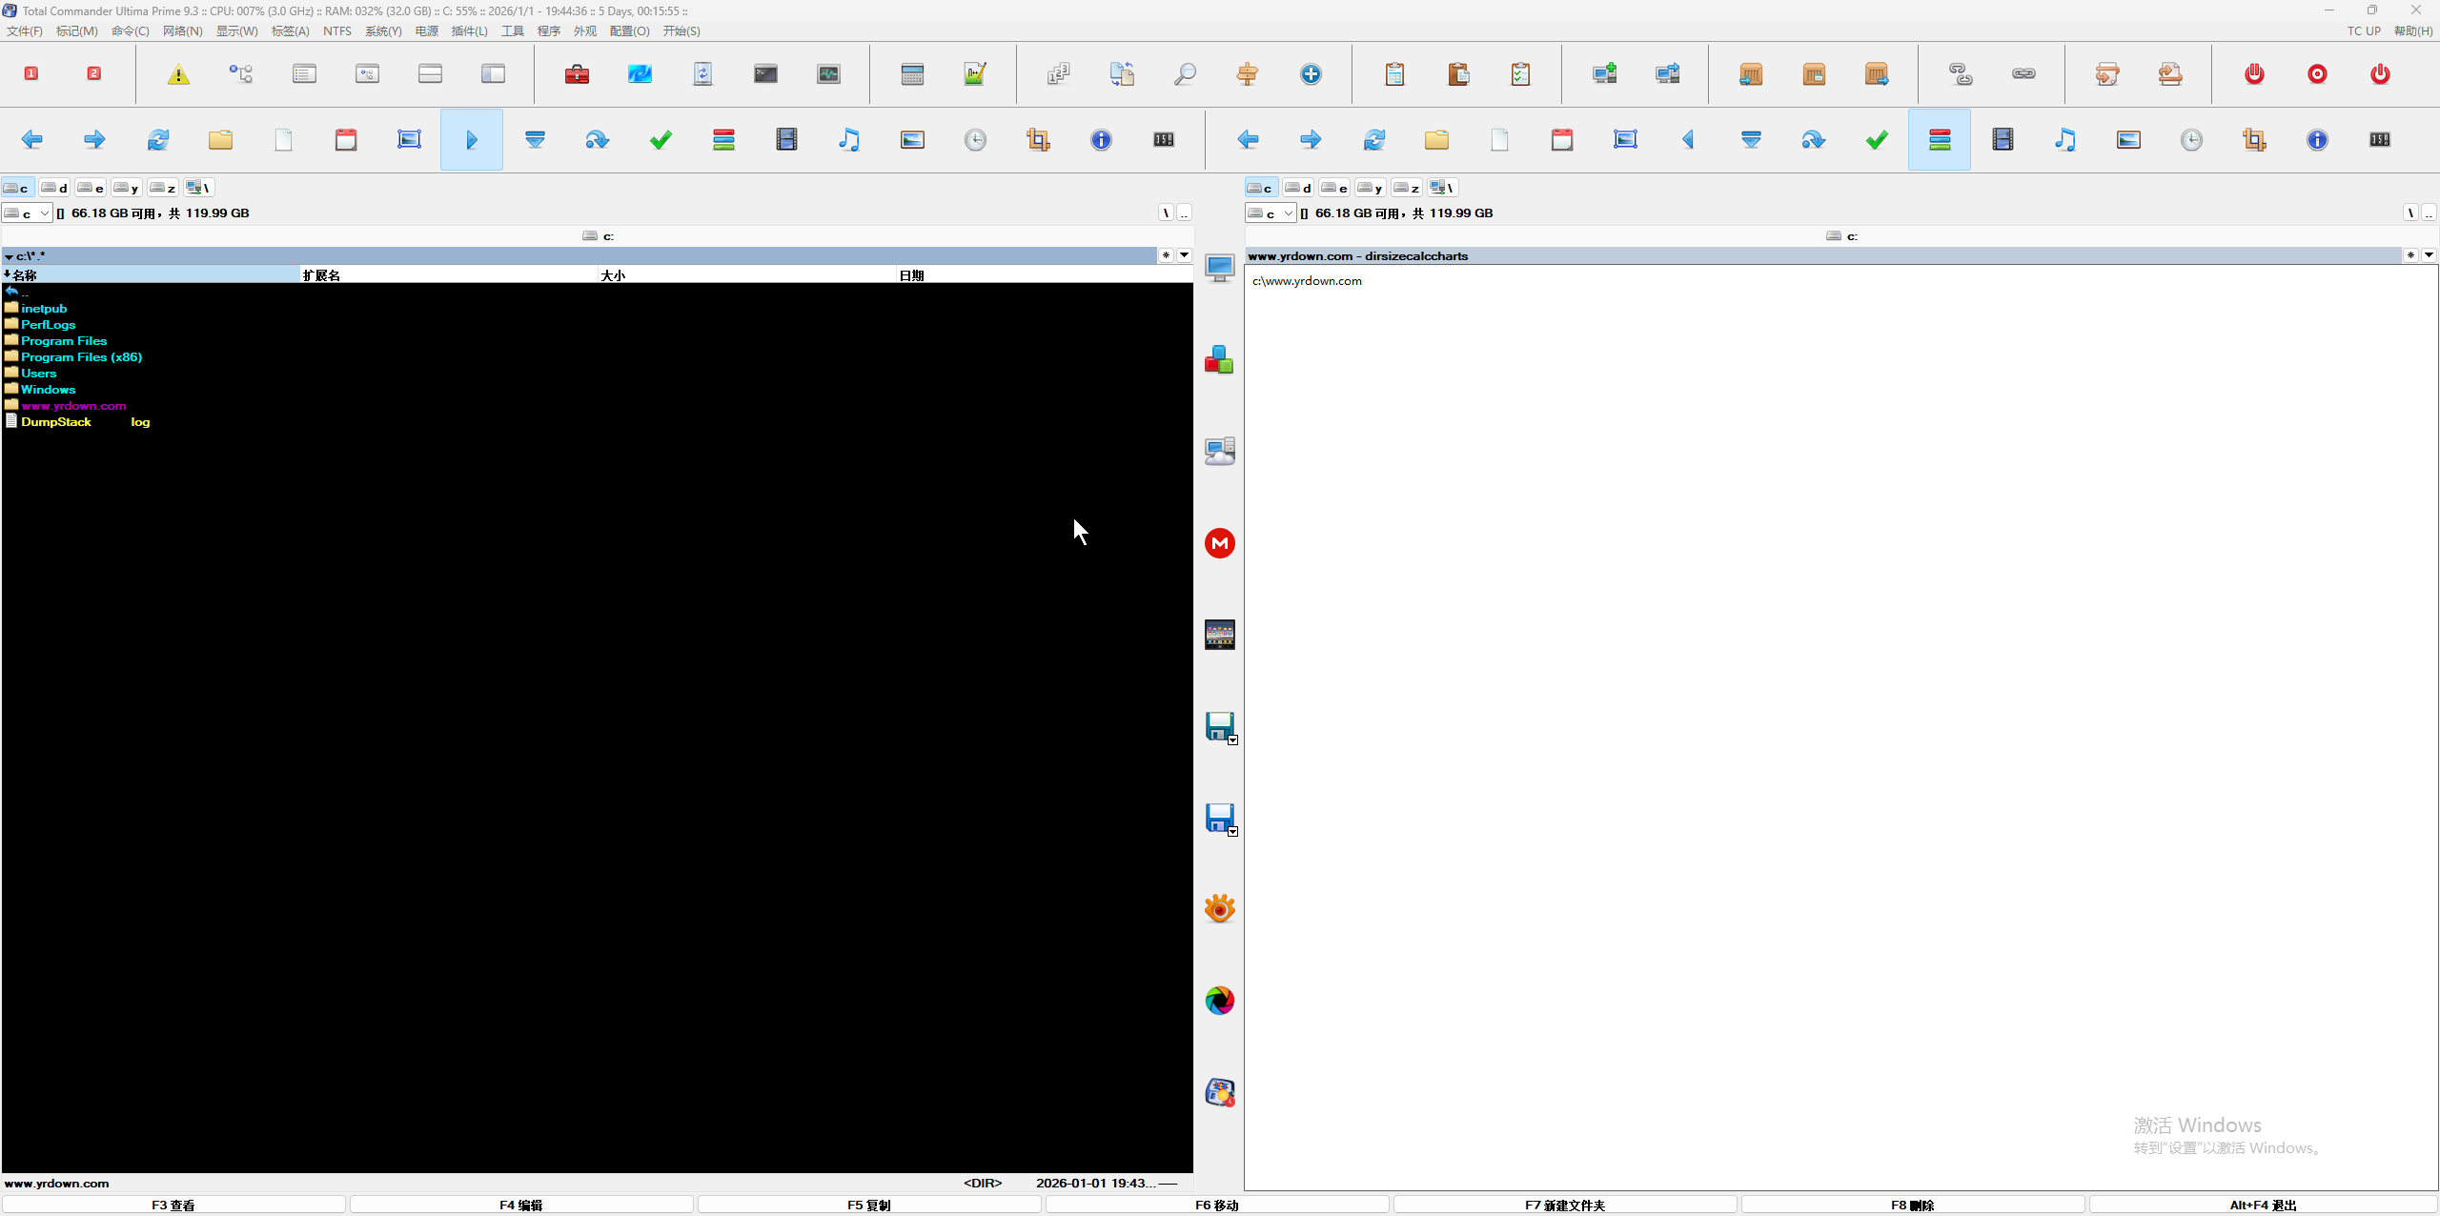Click the signpost icon in top toolbar
The width and height of the screenshot is (2440, 1216).
[1248, 74]
